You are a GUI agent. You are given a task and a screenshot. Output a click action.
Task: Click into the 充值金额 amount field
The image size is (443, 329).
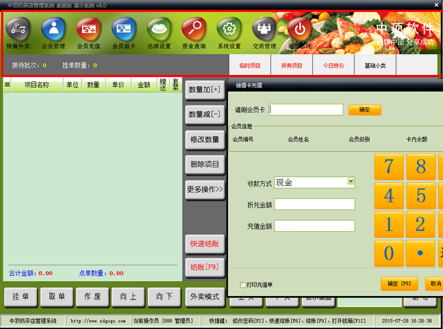tap(314, 226)
